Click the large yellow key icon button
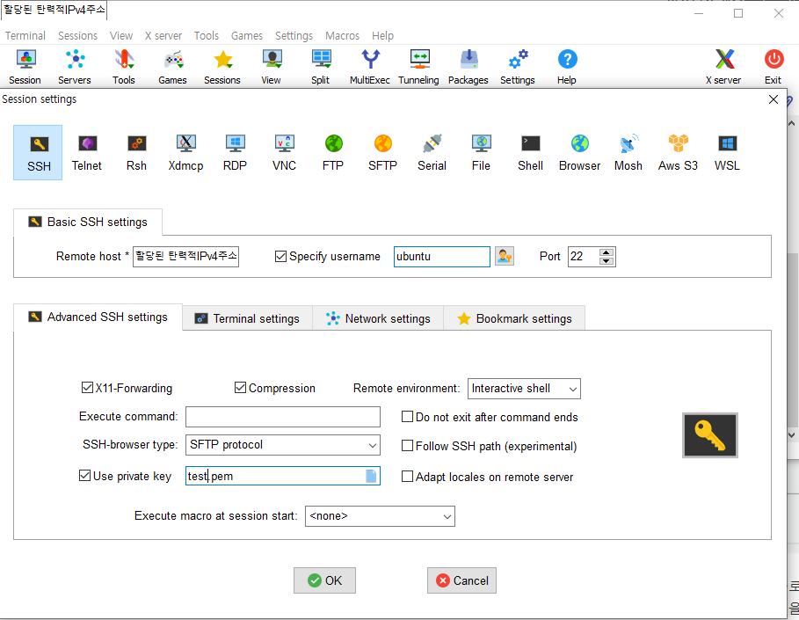 710,435
